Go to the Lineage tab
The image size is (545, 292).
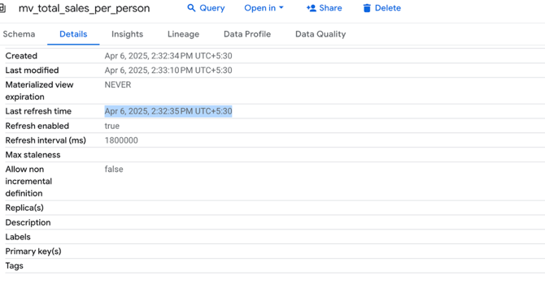183,34
